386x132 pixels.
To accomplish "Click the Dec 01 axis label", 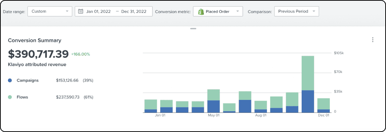I will [x=324, y=115].
